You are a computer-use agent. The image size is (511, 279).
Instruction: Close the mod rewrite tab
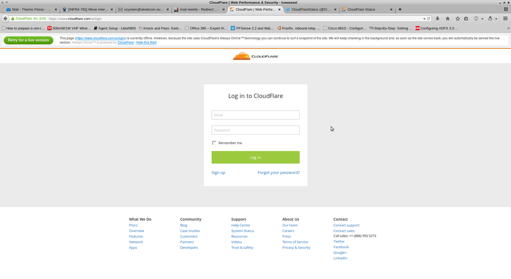(x=224, y=9)
